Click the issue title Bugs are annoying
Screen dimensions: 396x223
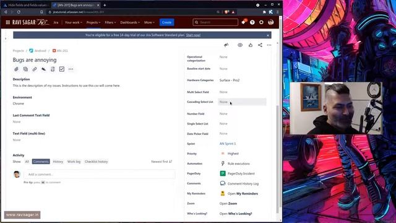tap(35, 60)
